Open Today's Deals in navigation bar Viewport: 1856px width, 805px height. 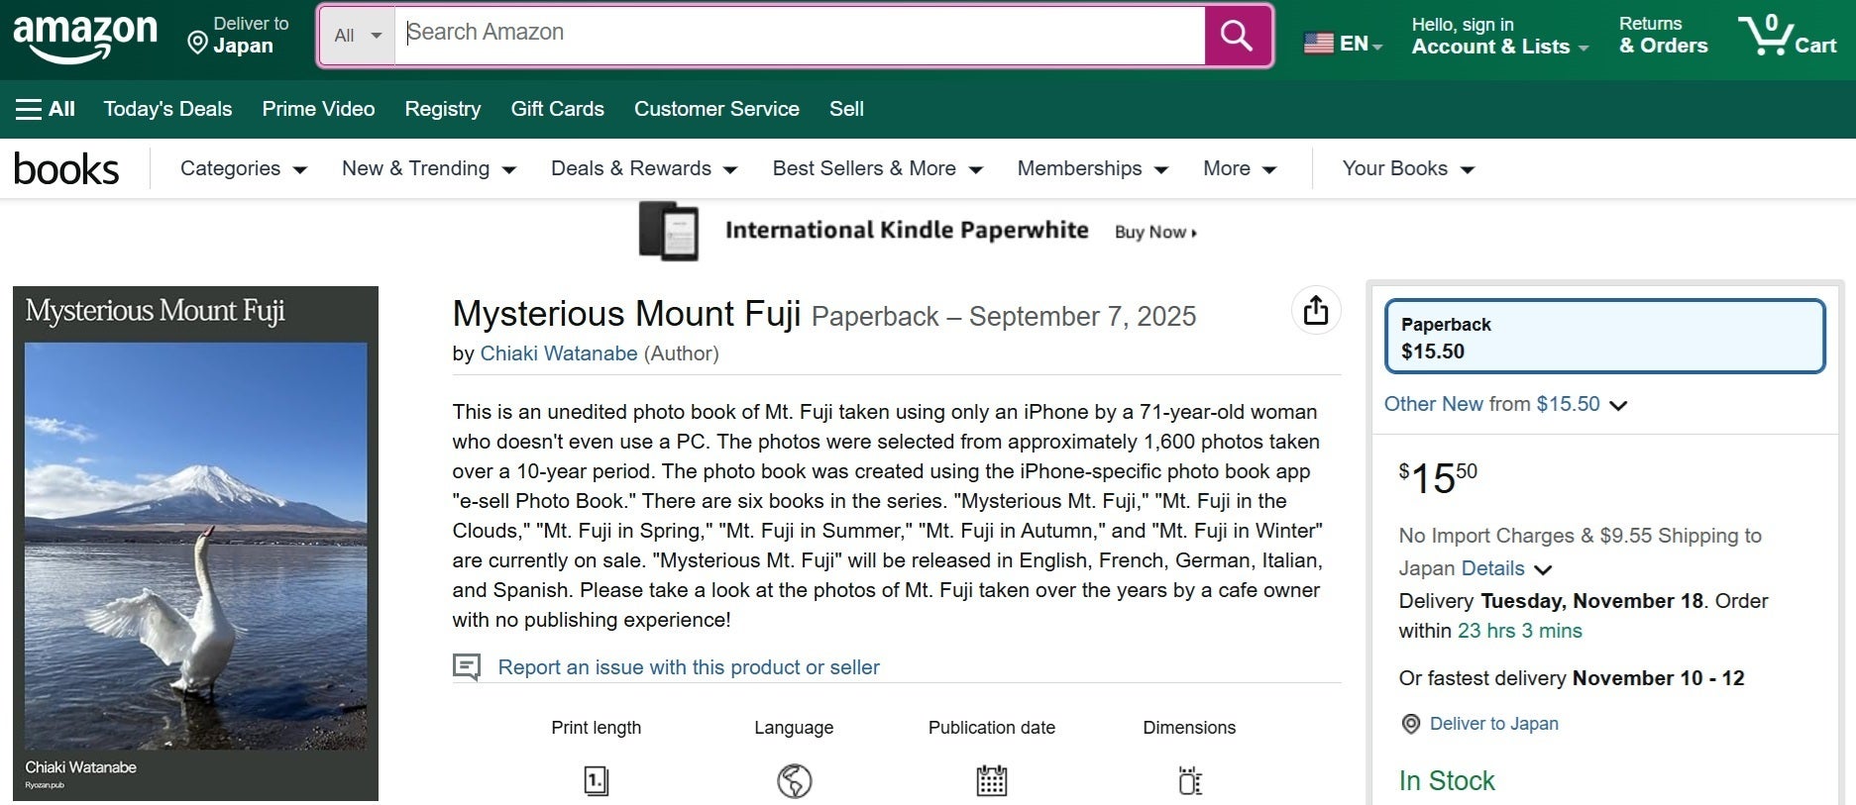(167, 109)
